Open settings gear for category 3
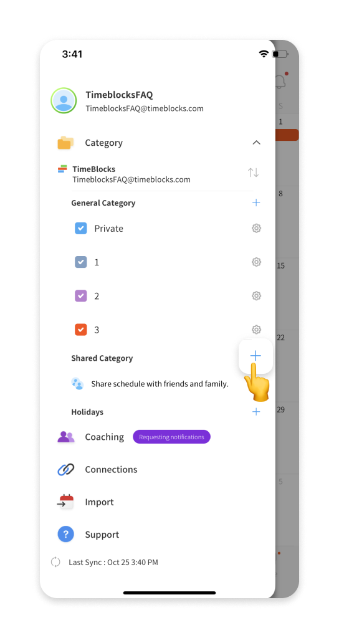The width and height of the screenshot is (339, 638). pyautogui.click(x=256, y=329)
